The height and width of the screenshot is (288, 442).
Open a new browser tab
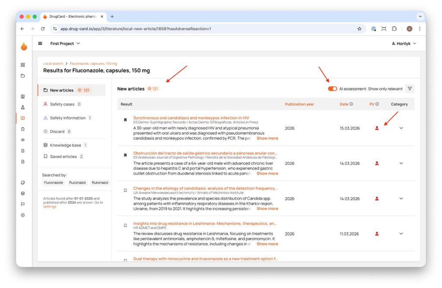point(112,17)
